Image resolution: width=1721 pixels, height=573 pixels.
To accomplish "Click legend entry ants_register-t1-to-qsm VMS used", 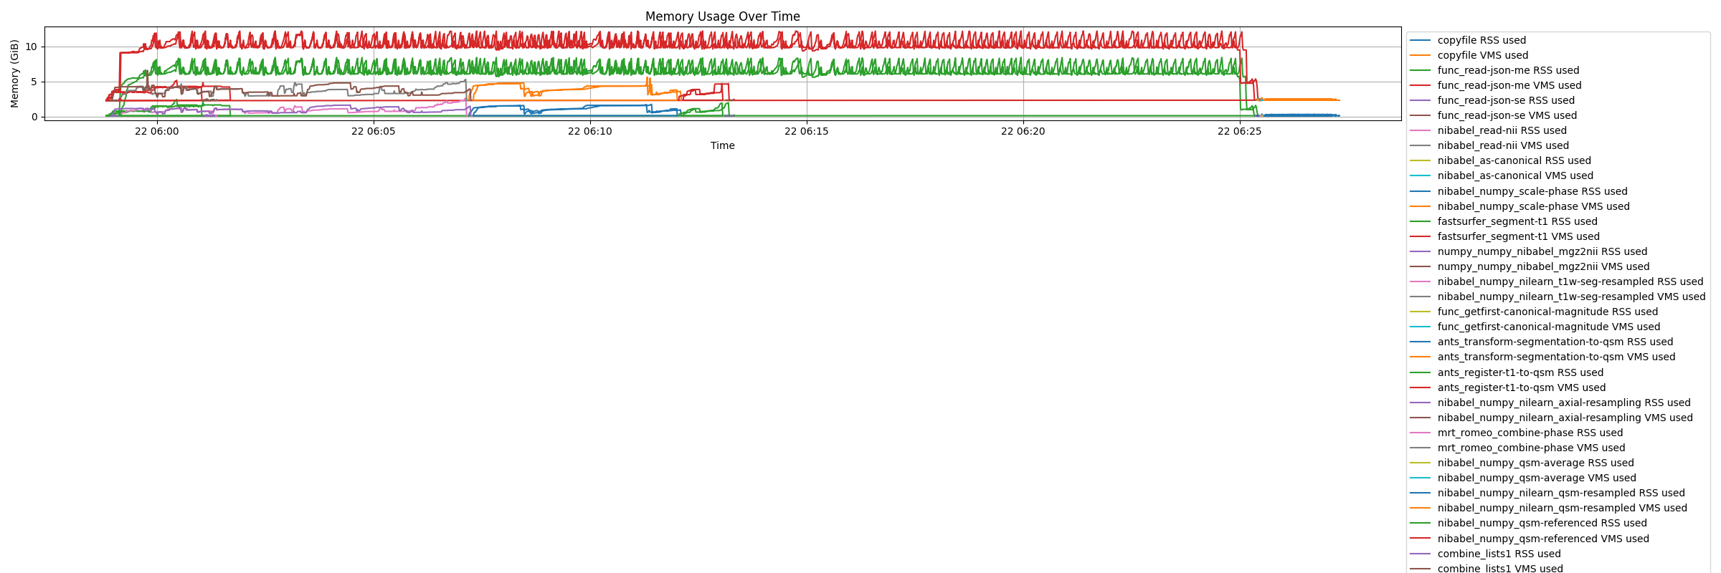I will click(x=1508, y=387).
